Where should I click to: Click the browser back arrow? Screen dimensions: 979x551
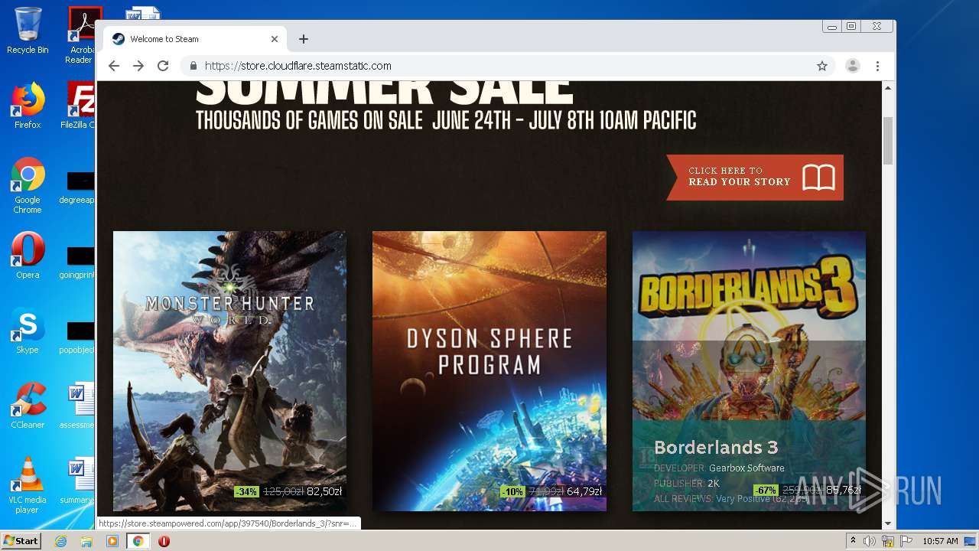pyautogui.click(x=114, y=66)
